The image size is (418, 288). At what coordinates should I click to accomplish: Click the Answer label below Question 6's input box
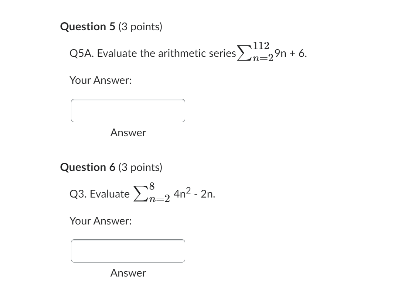point(128,273)
